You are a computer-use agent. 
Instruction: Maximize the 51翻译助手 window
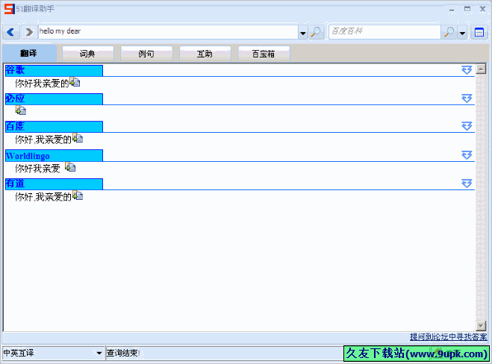[467, 9]
